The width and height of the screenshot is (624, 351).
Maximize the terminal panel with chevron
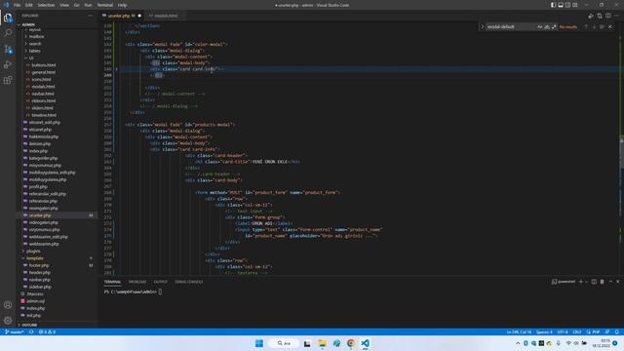(x=610, y=282)
